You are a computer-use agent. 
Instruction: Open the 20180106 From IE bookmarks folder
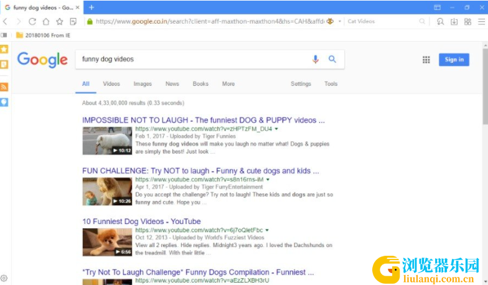(x=44, y=35)
